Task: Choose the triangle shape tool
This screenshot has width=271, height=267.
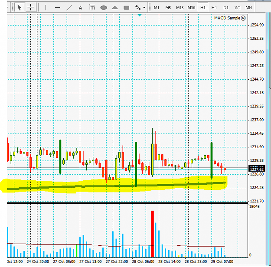Action: tap(115, 8)
